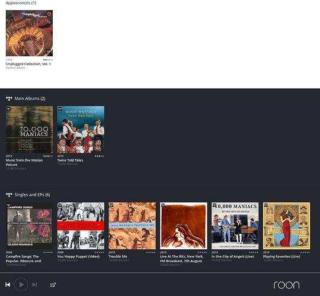Open You Happy Puppet (Video) title link
Screen dimensions: 320x296
pyautogui.click(x=78, y=256)
